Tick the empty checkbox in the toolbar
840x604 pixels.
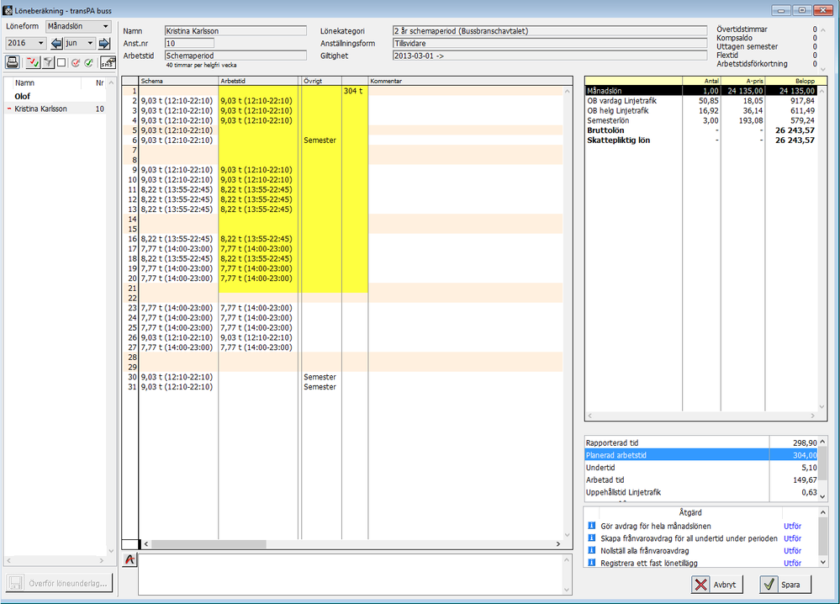point(61,63)
